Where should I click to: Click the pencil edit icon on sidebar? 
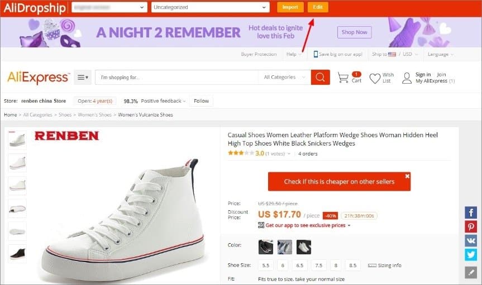point(471,272)
